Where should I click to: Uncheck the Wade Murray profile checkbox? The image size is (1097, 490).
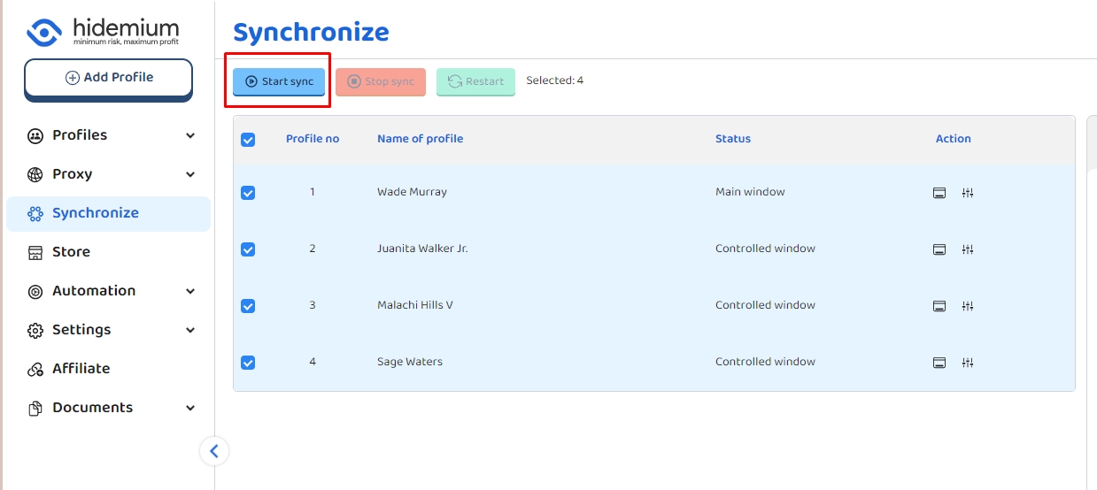pyautogui.click(x=248, y=193)
